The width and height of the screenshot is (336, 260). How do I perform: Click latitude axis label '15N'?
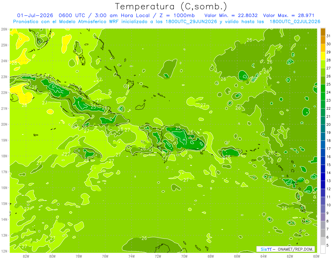coord(4,204)
